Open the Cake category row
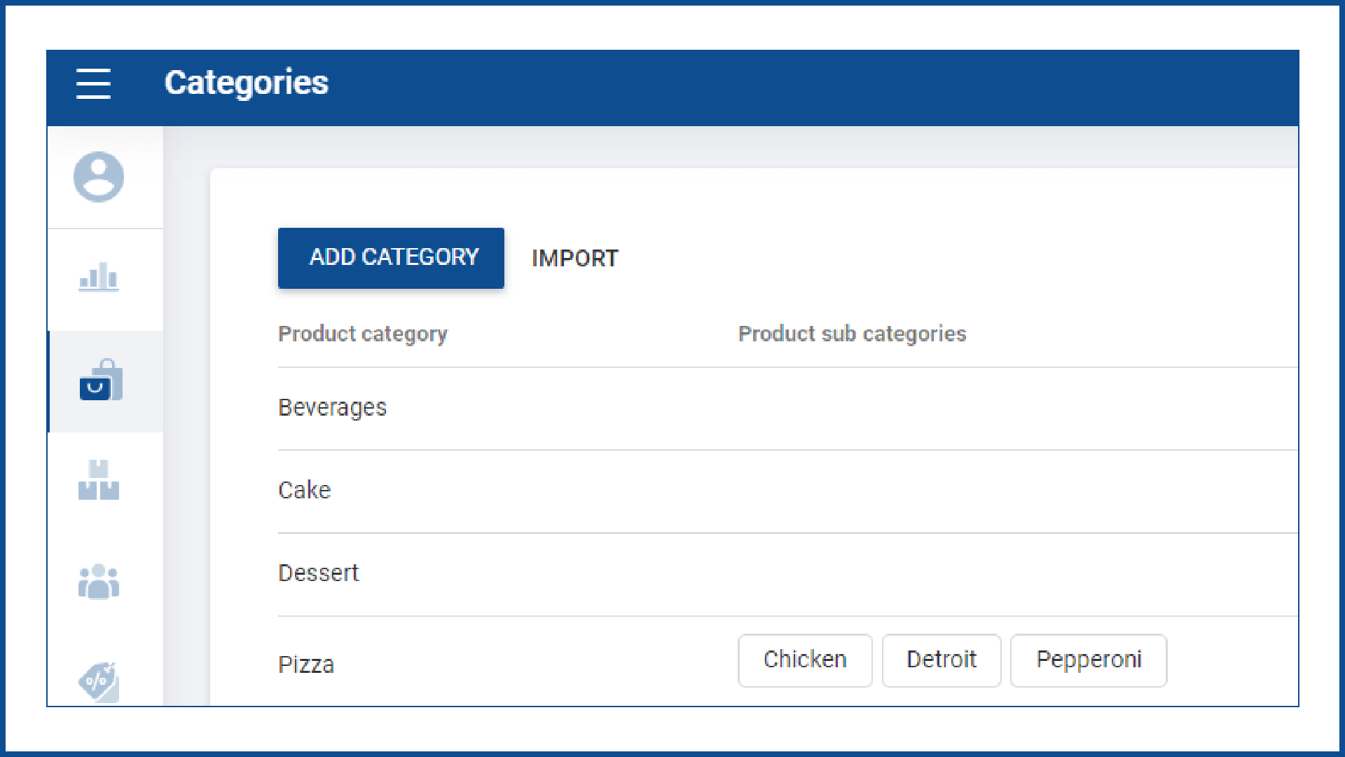This screenshot has width=1345, height=757. point(305,491)
